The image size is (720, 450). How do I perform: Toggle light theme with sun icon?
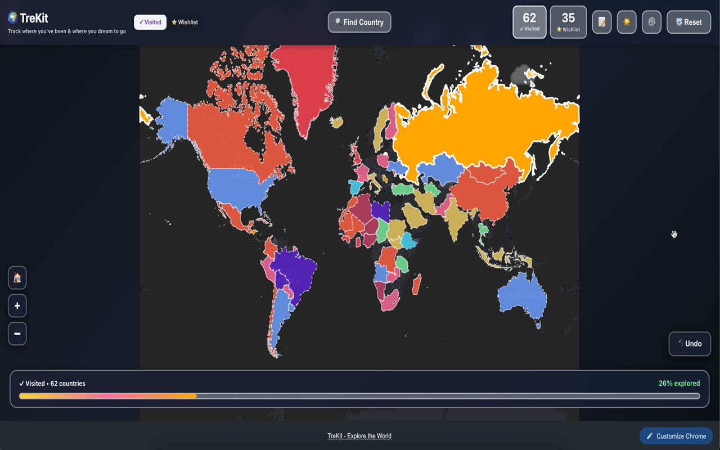(x=626, y=22)
